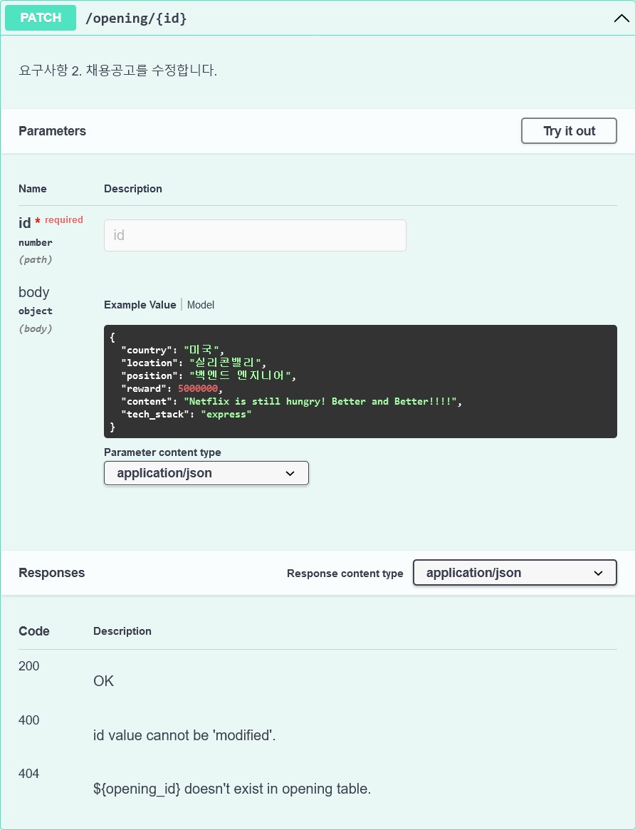Select the tech_stack value in the example
The height and width of the screenshot is (830, 635).
[x=226, y=414]
